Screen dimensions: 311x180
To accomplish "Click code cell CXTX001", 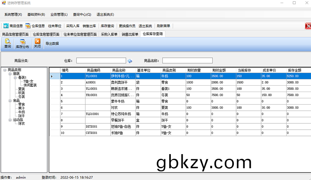I will pyautogui.click(x=98, y=133).
